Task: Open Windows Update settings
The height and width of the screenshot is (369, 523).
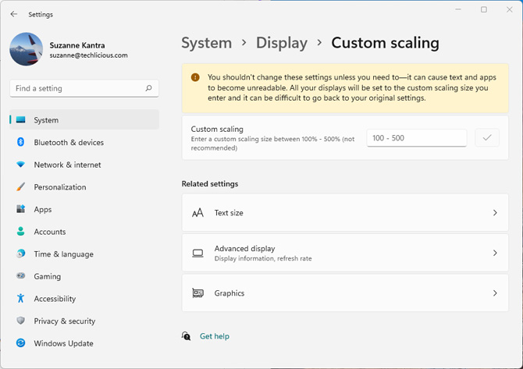Action: (84, 343)
